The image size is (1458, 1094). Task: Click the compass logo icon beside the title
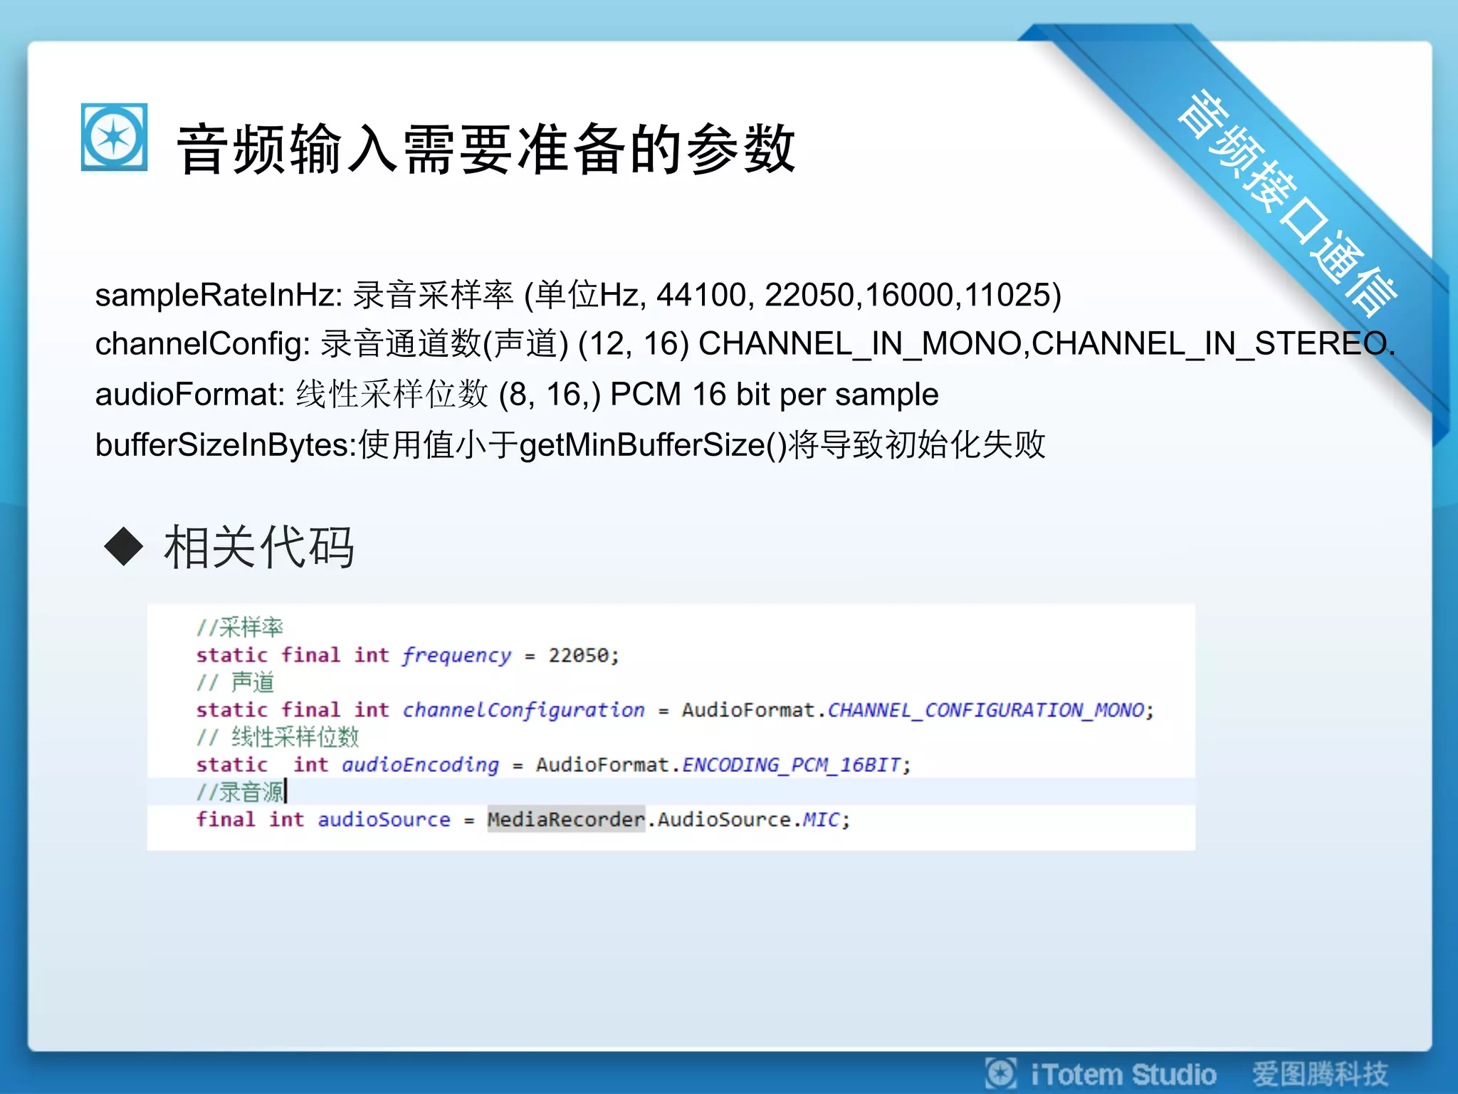pyautogui.click(x=115, y=137)
